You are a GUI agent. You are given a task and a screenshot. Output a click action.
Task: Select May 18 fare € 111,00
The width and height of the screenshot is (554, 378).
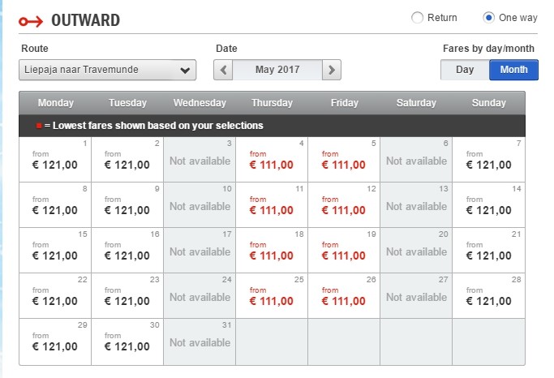click(x=272, y=251)
